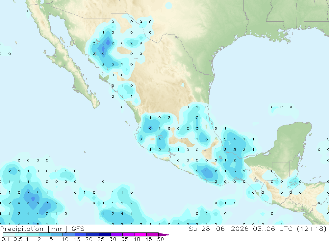The height and width of the screenshot is (241, 329).
Task: Click the '03..06 UTC' time text
Action: tap(273, 229)
